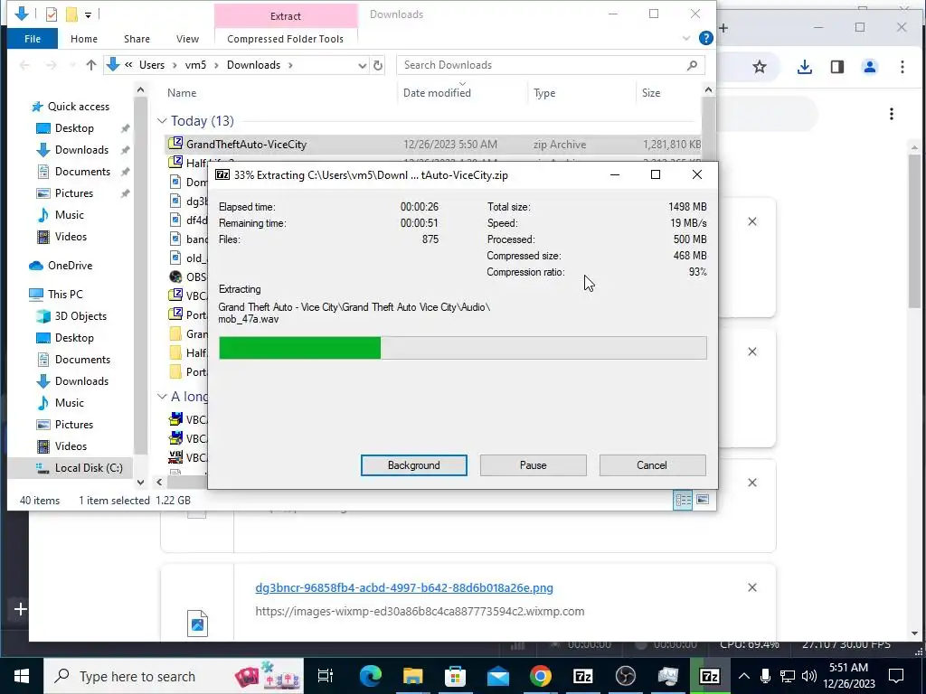Open Videos under This PC
Viewport: 926px width, 694px height.
tap(71, 446)
